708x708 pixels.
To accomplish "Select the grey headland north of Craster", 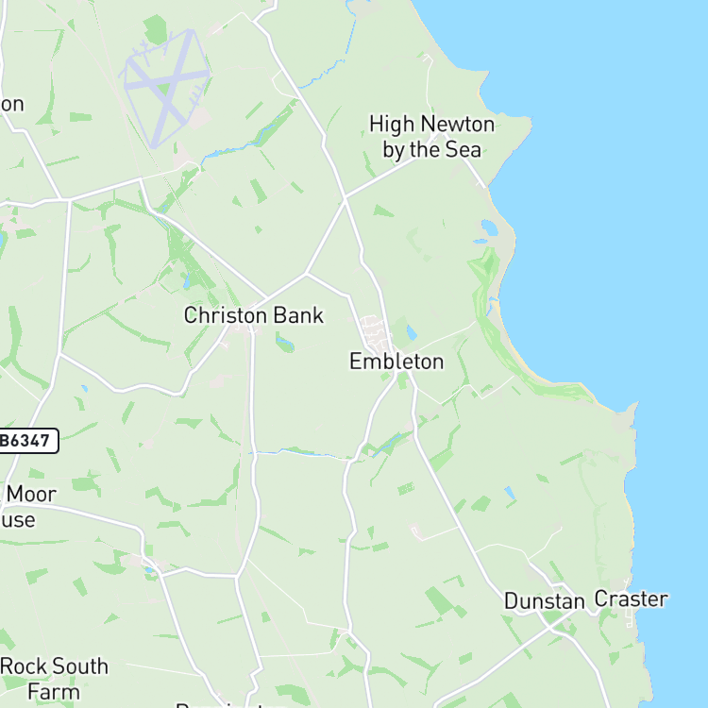I will 625,417.
